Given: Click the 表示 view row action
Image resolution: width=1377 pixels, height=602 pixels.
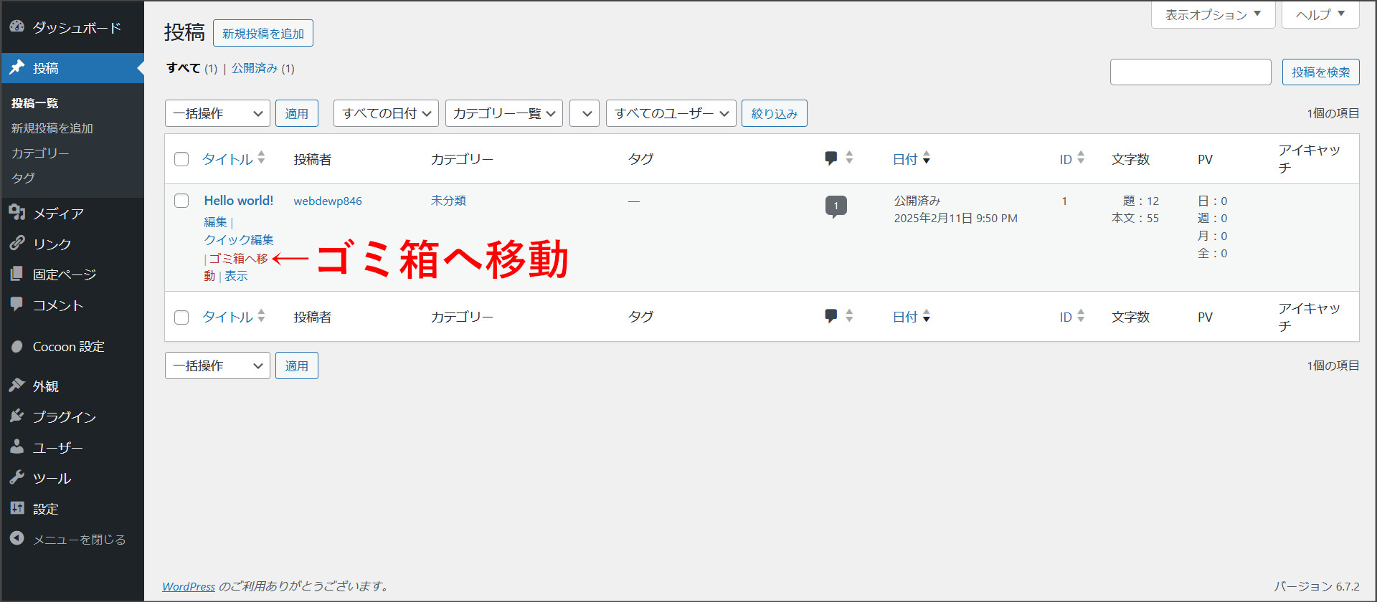Looking at the screenshot, I should (236, 276).
